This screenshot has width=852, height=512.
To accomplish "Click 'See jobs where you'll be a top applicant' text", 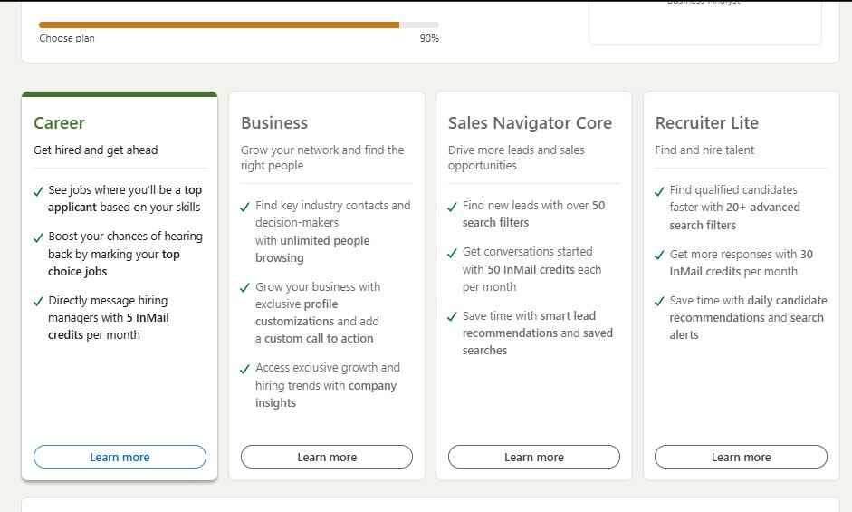I will tap(125, 198).
